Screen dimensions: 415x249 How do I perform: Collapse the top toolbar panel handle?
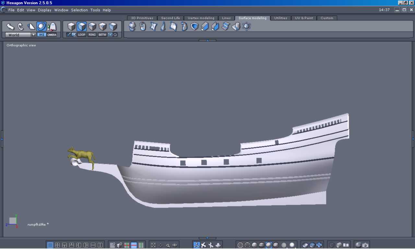[207, 41]
